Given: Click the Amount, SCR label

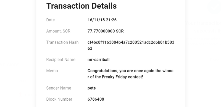Looking at the screenshot, I should (58, 31).
